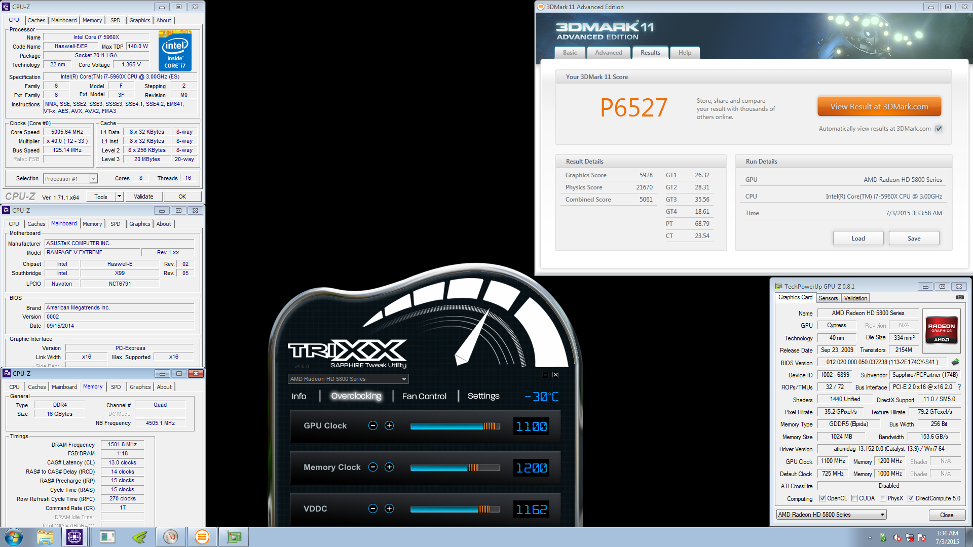Click the Memory Clock slider bar in TRIXX
The width and height of the screenshot is (973, 547).
pos(455,467)
